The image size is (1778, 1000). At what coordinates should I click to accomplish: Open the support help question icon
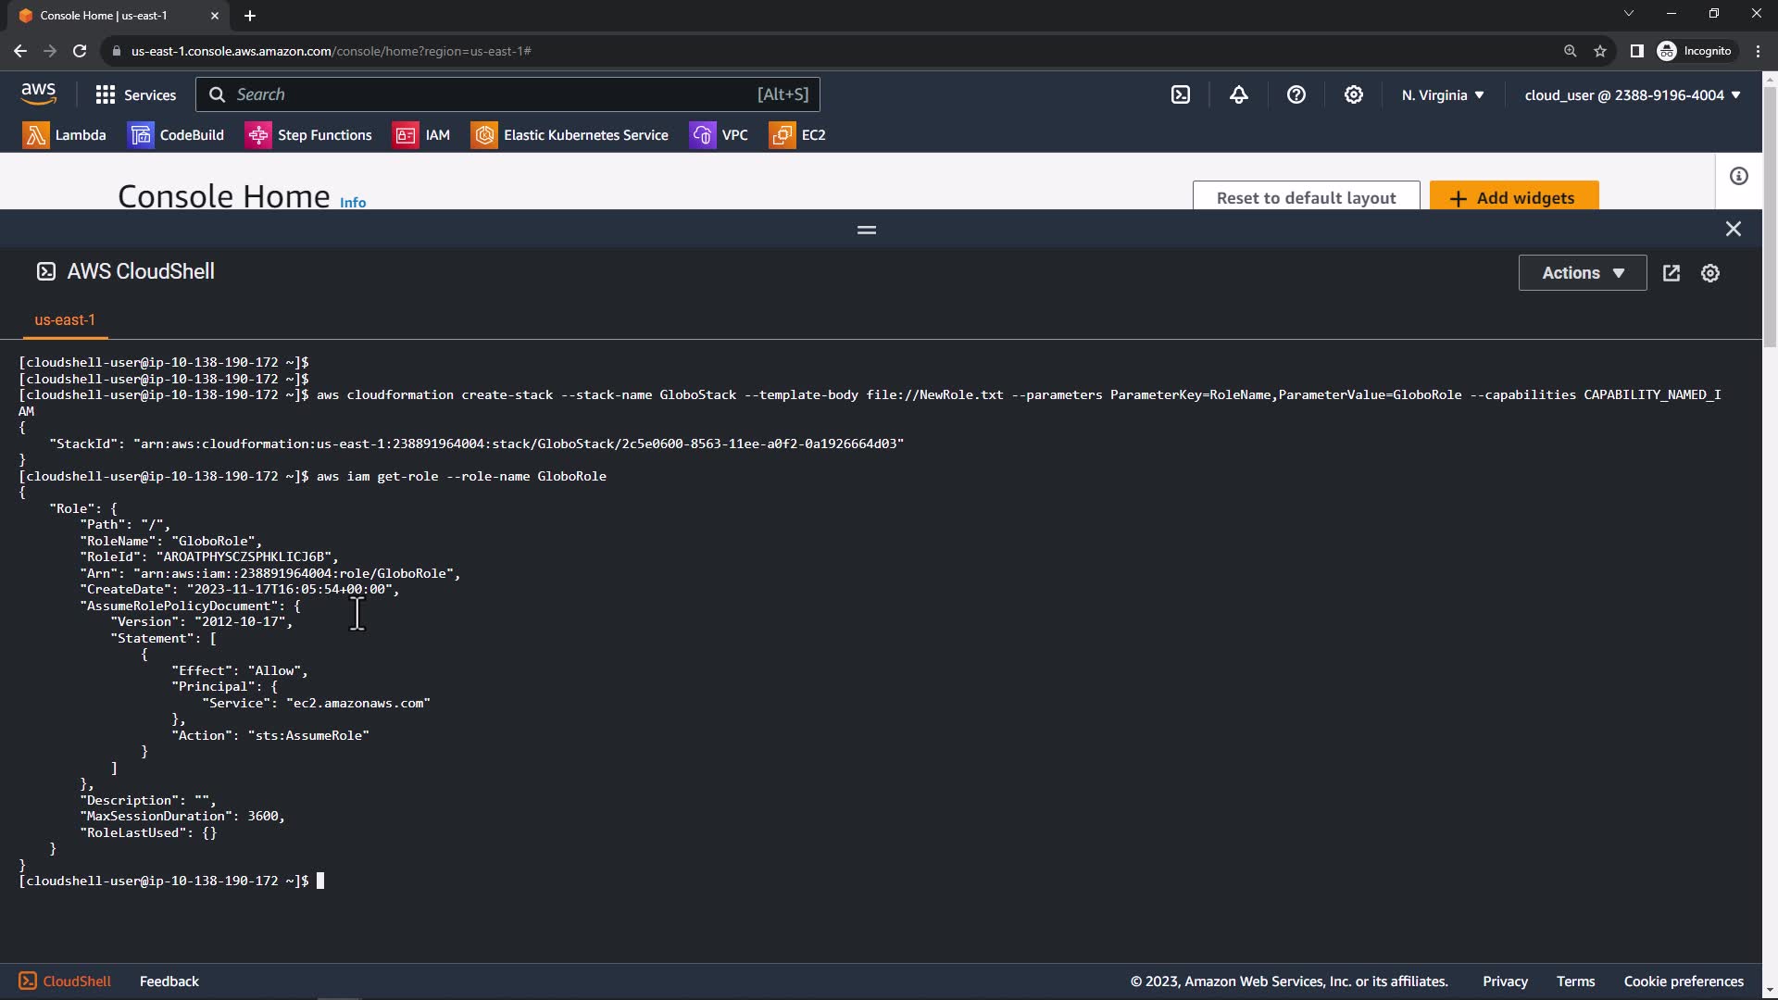(1296, 94)
